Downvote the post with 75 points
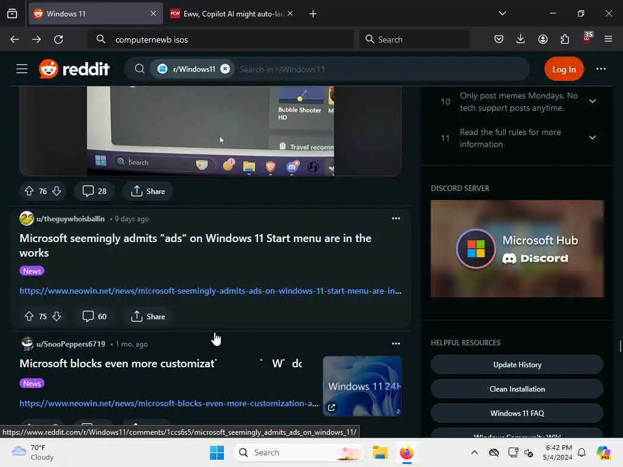The width and height of the screenshot is (623, 467). (57, 316)
